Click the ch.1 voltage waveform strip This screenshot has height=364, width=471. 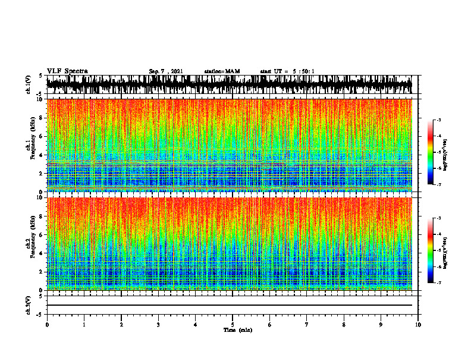(229, 84)
